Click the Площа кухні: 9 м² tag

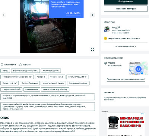click(10, 83)
